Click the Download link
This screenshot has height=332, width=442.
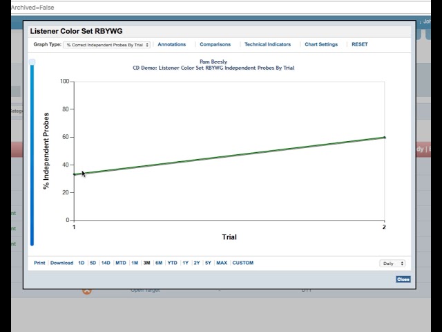point(61,263)
